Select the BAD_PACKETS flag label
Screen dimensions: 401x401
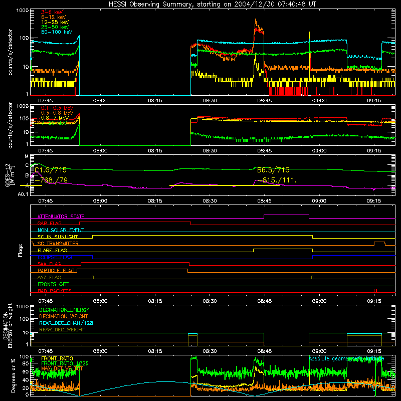[x=55, y=291]
